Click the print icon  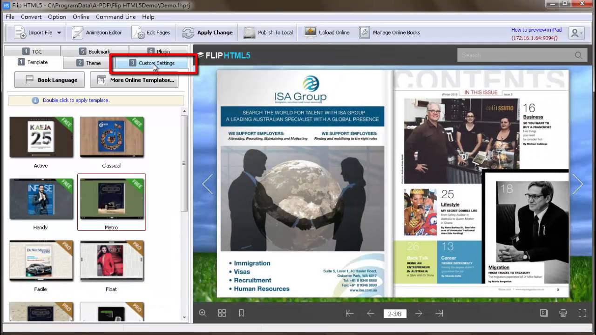[563, 313]
